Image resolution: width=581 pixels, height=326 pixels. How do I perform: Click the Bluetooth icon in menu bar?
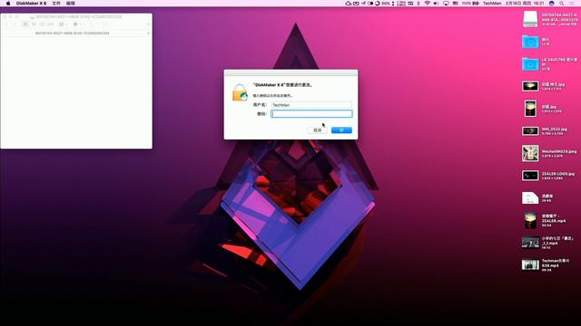pyautogui.click(x=419, y=3)
